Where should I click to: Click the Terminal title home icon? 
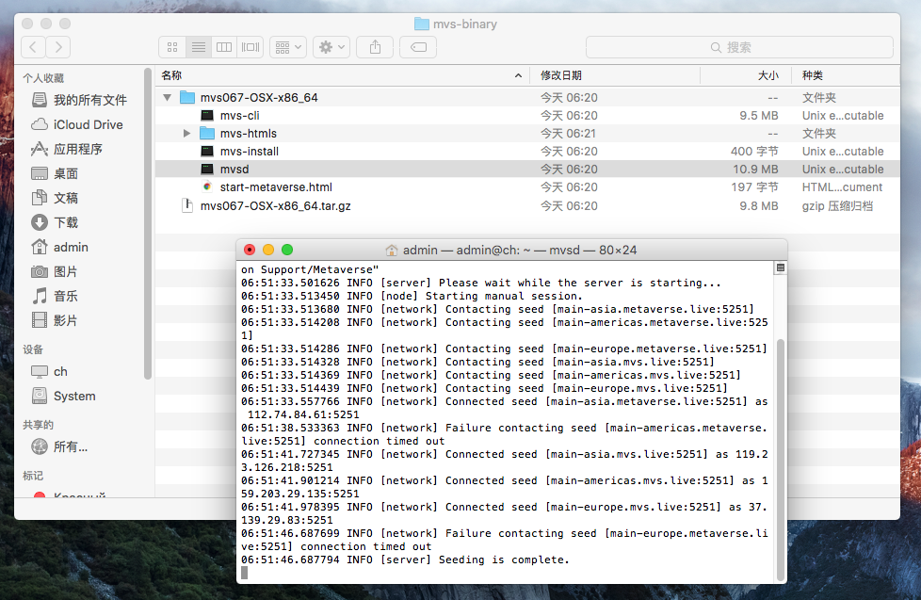[391, 251]
